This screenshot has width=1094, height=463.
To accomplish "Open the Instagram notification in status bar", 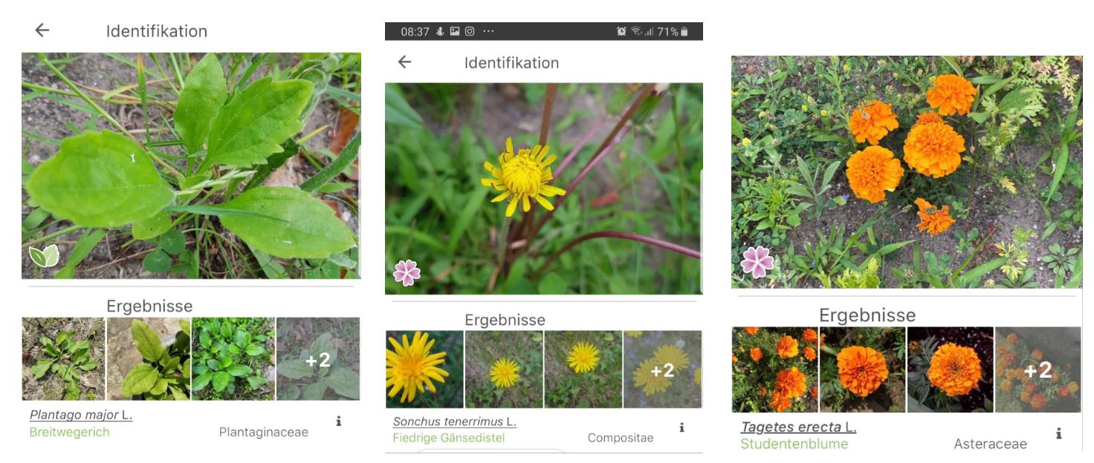I will tap(470, 32).
